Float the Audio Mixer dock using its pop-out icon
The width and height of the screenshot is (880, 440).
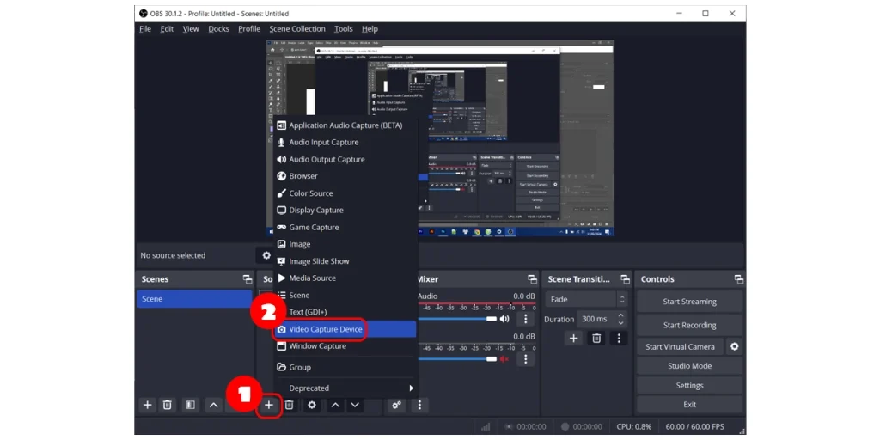(x=532, y=279)
